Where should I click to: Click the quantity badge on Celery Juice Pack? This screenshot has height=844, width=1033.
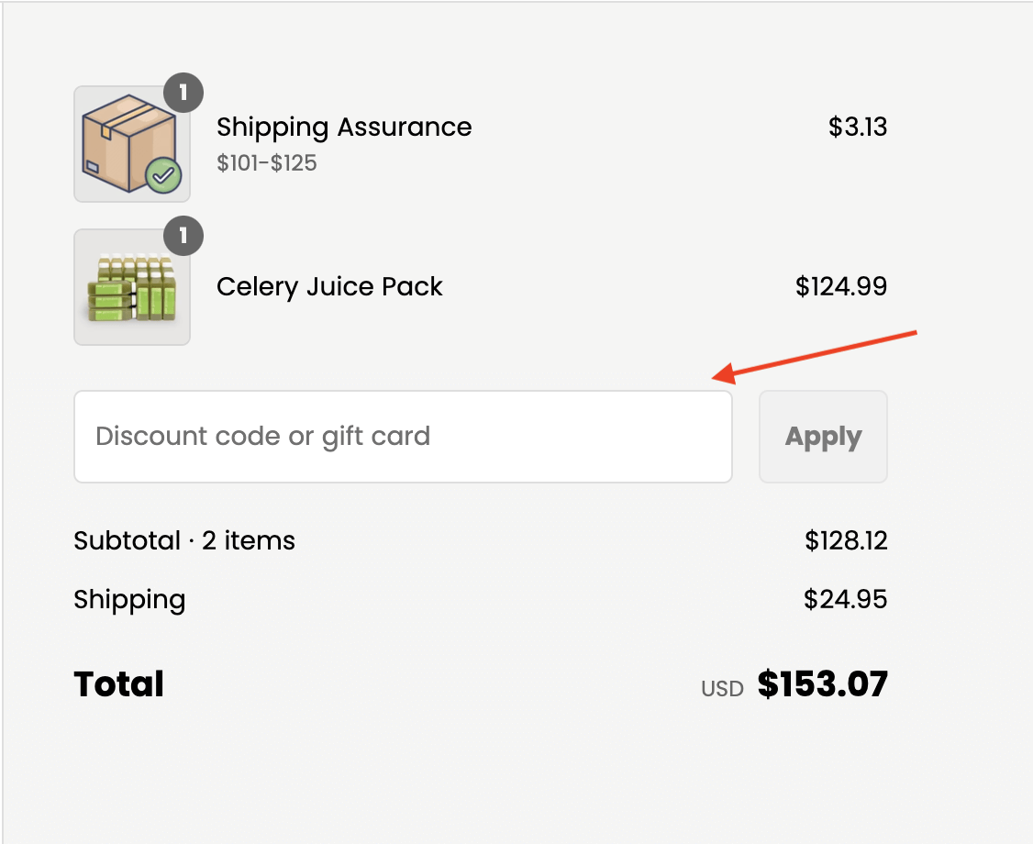tap(183, 236)
